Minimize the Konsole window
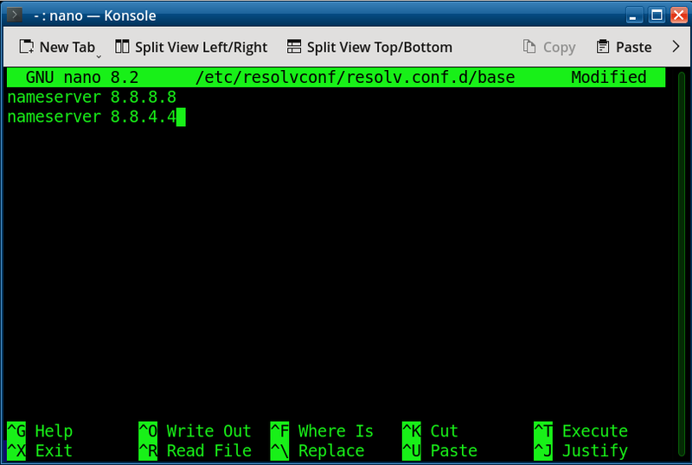 [633, 16]
